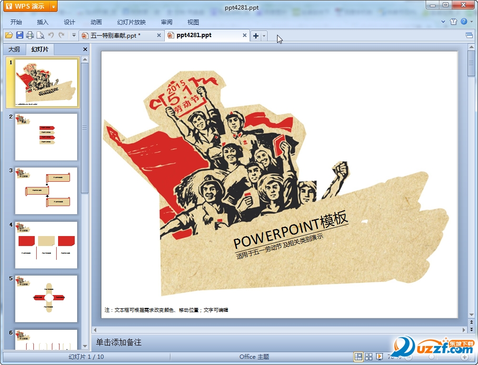Zoom in with plus button
Viewport: 478px width, 365px height.
click(x=465, y=357)
